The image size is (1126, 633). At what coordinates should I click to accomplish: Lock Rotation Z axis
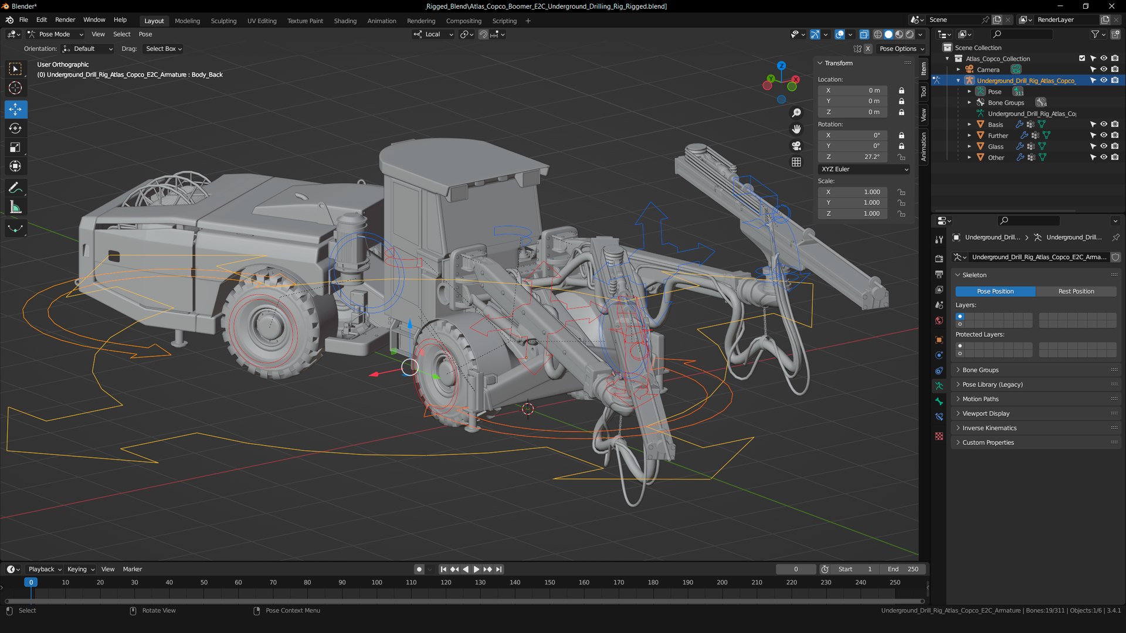point(901,157)
